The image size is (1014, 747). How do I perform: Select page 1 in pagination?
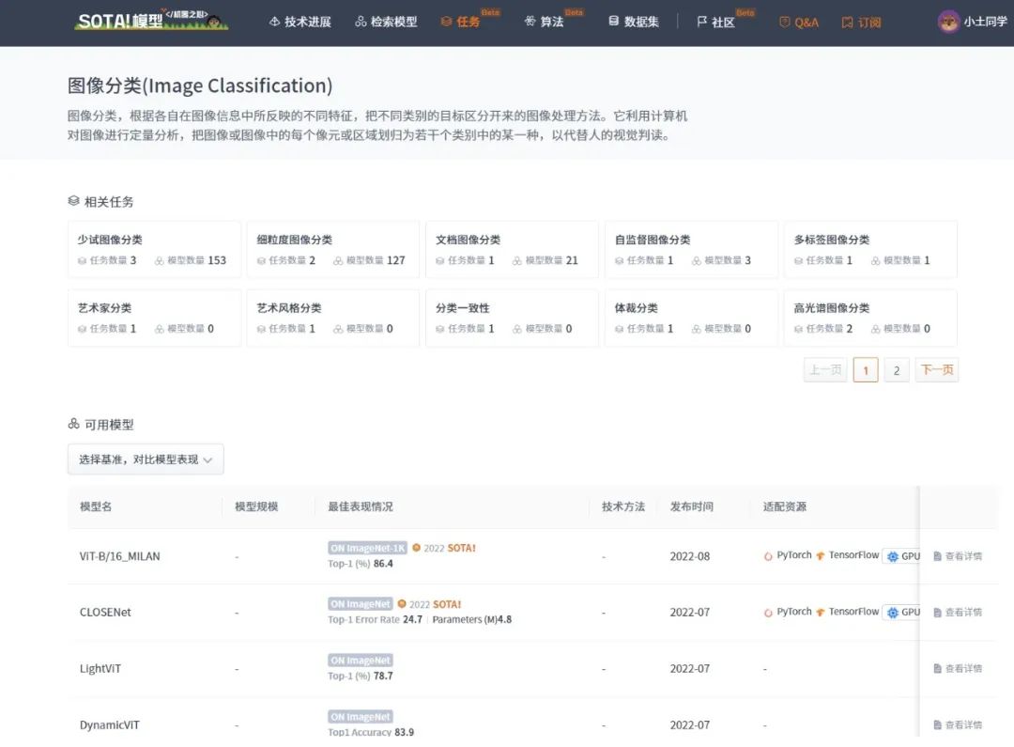coord(866,370)
